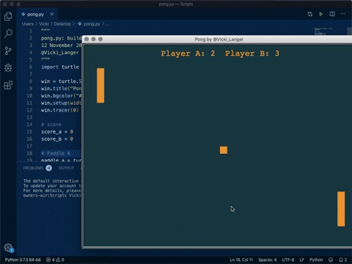352x264 pixels.
Task: Open the Manage gear settings menu
Action: (9, 248)
